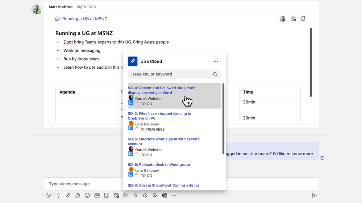362x203 pixels.
Task: Click the Loop component scrollbar
Action: coord(311,62)
